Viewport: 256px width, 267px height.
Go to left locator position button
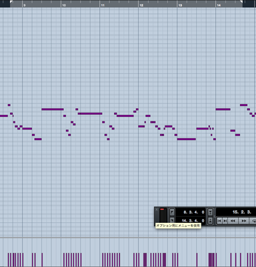(x=172, y=212)
